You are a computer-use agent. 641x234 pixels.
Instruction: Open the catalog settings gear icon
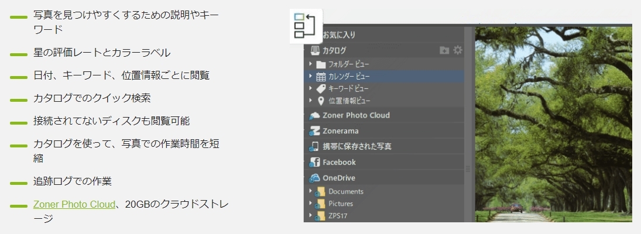458,50
